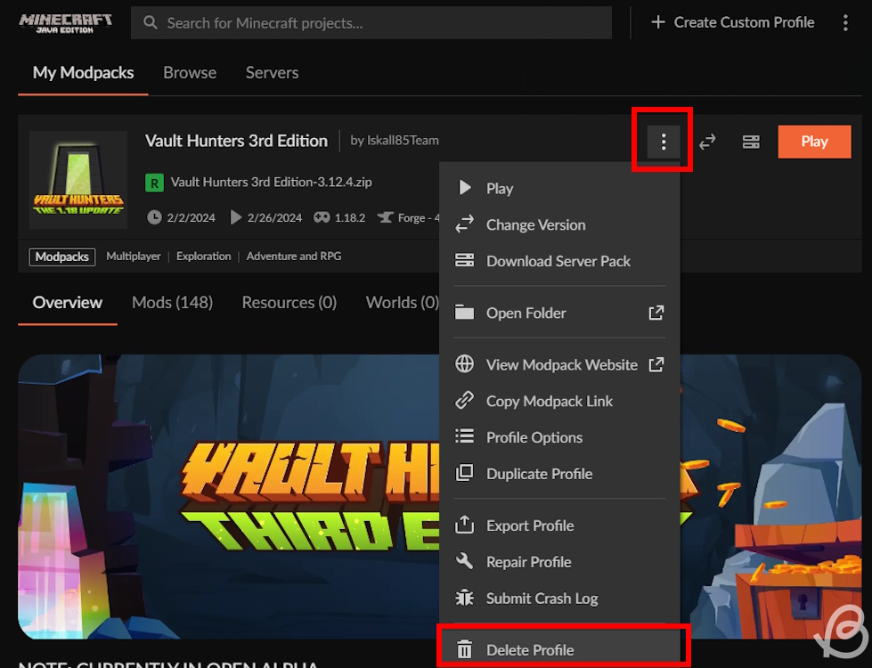872x668 pixels.
Task: Click the orange Play button
Action: click(813, 141)
